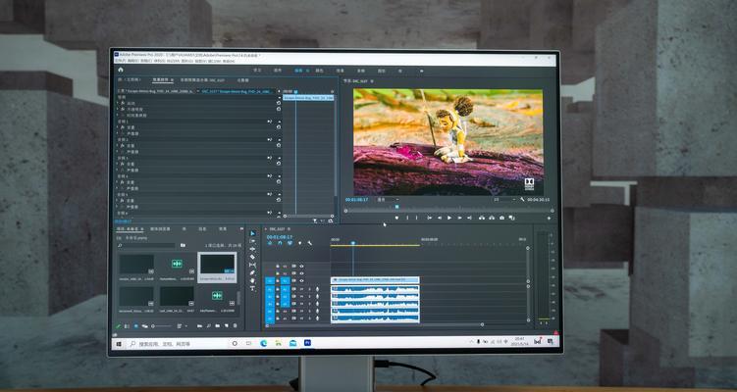Open Find in the Project panel footer

coord(208,325)
